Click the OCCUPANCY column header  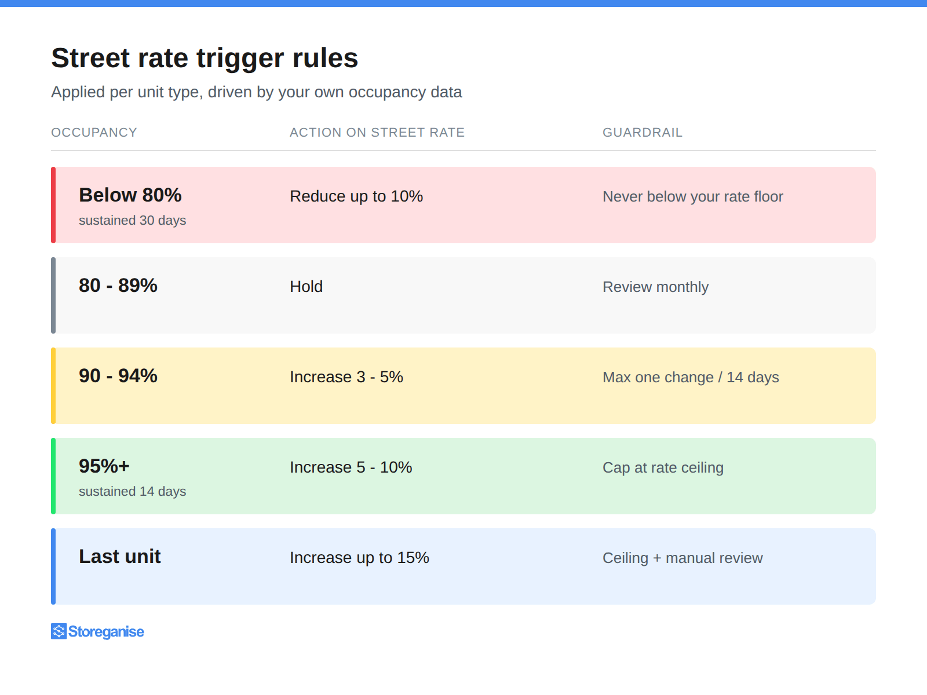(x=94, y=133)
